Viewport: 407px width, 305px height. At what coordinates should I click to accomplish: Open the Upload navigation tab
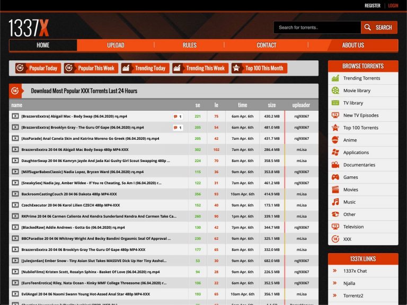(116, 45)
